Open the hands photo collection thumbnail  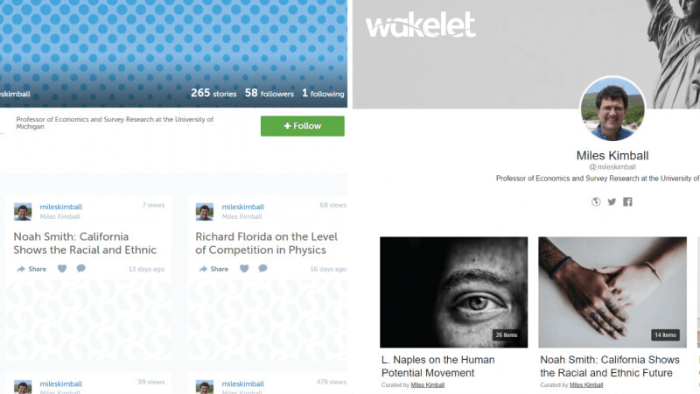point(612,292)
